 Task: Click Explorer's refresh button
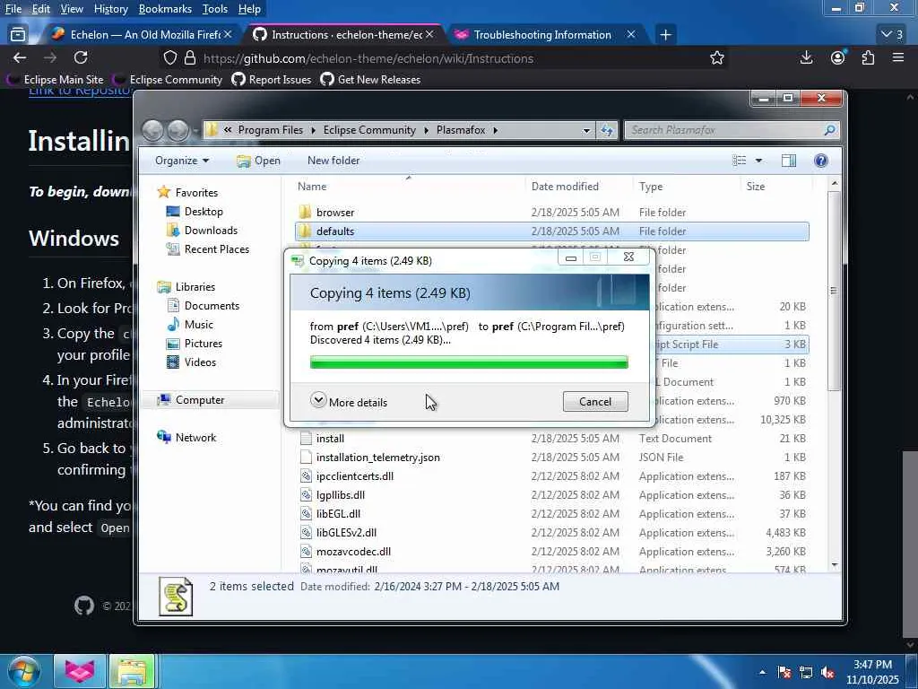pyautogui.click(x=607, y=130)
